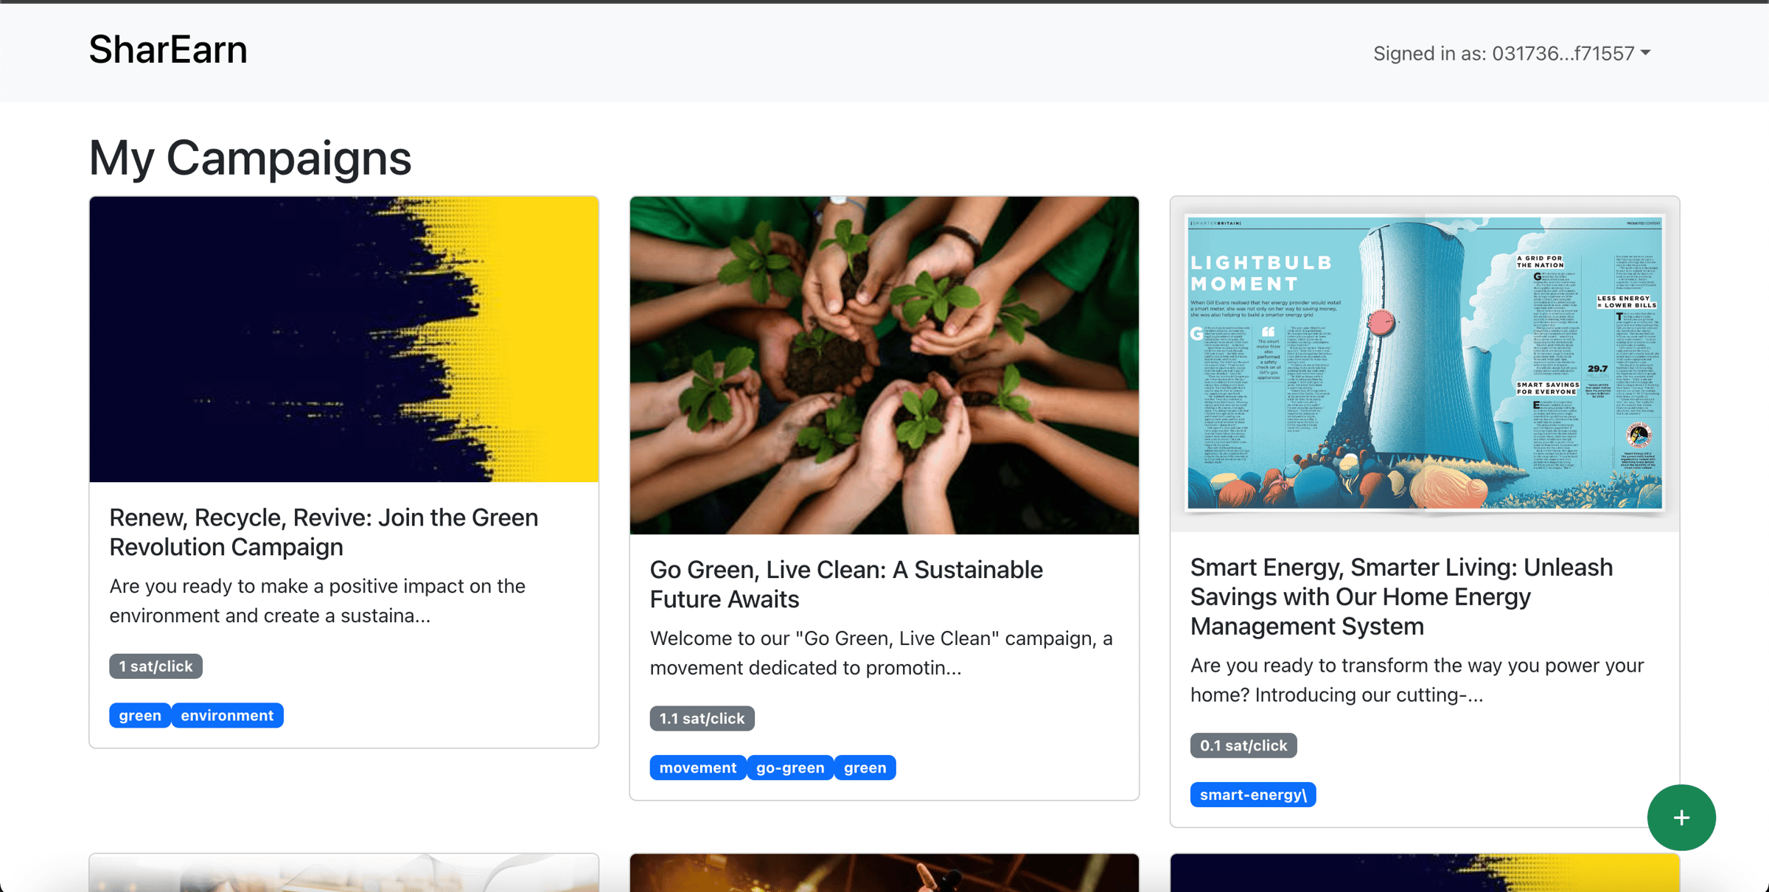Select the movement tag badge
1769x892 pixels.
[697, 767]
